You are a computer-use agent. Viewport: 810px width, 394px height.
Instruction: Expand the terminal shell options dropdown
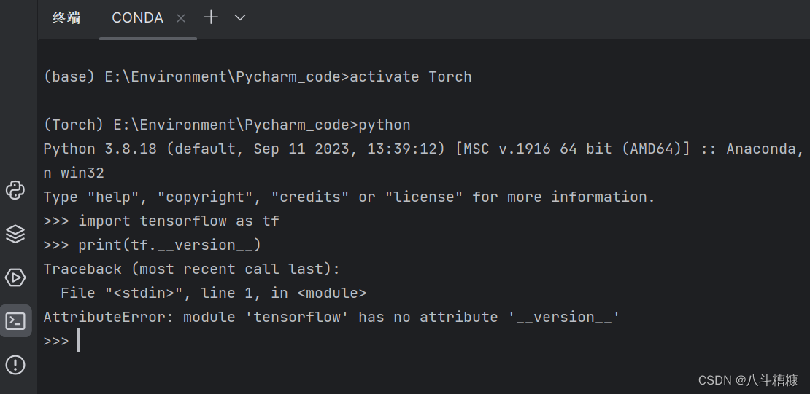coord(239,17)
